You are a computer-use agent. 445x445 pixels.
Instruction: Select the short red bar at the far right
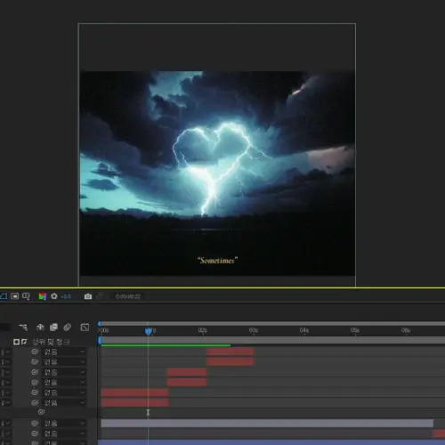[439, 433]
